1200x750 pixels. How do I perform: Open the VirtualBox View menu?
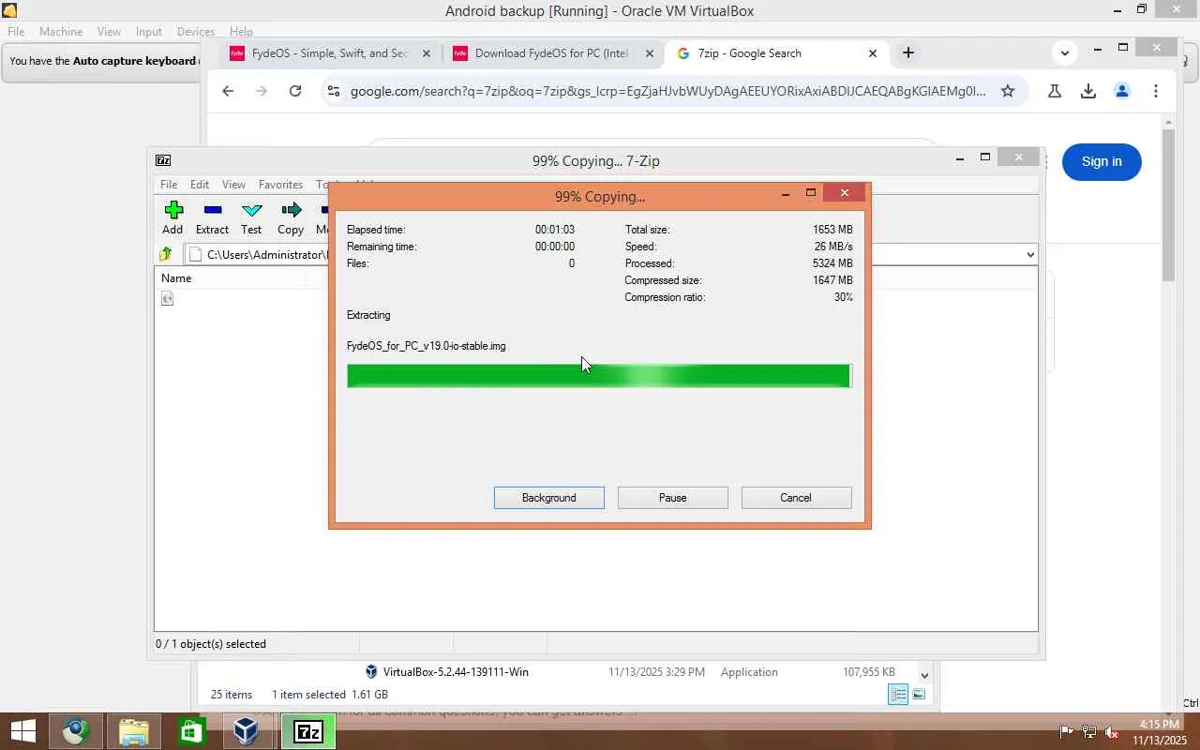pos(109,32)
